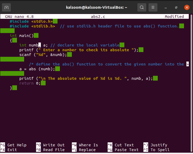Viewport: 193px width, 154px height.
Task: Click the Paste Text shortcut
Action: tap(126, 150)
